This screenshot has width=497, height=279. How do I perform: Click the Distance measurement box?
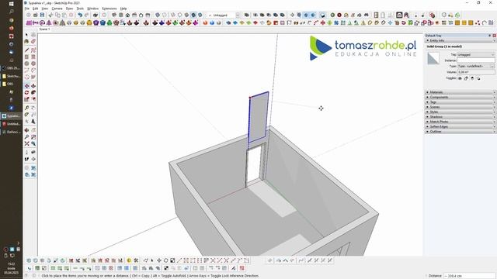[469, 276]
